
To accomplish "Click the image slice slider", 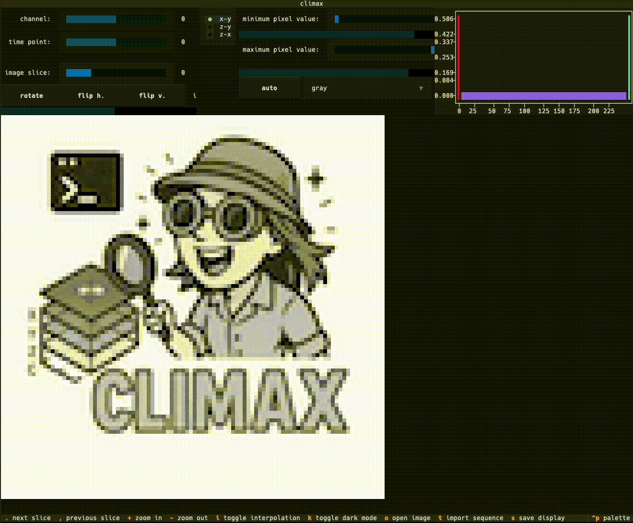I will point(116,73).
